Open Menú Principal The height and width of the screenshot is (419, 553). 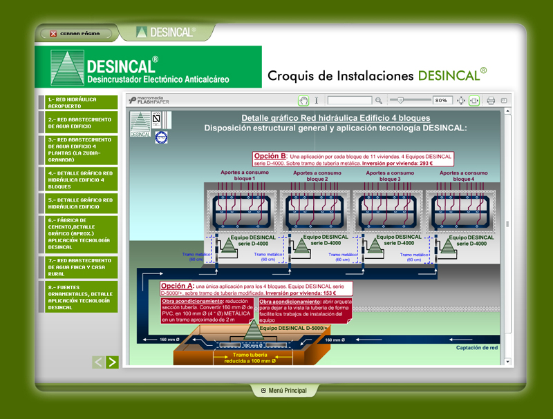point(284,391)
